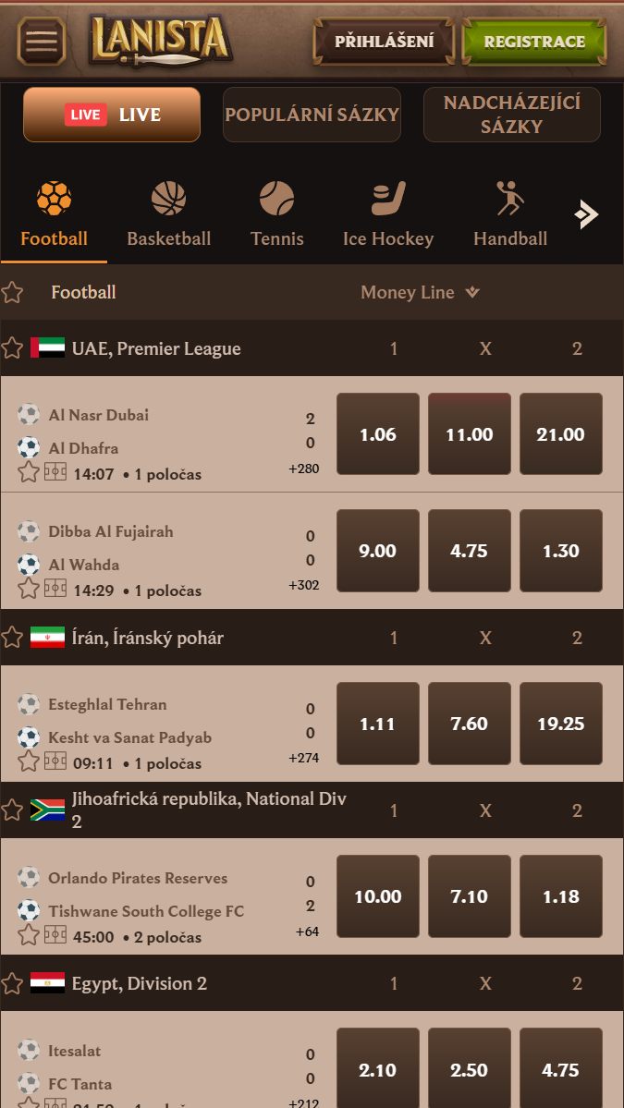This screenshot has height=1108, width=624.
Task: Favorite the UAE Premier League star
Action: [x=12, y=348]
